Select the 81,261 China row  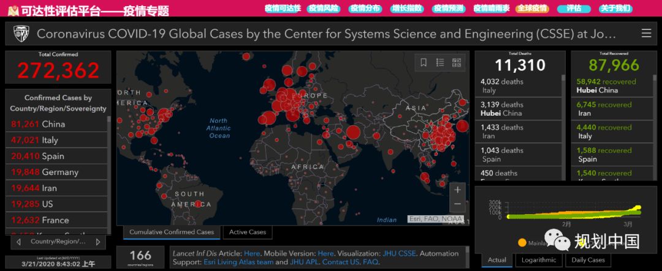56,124
